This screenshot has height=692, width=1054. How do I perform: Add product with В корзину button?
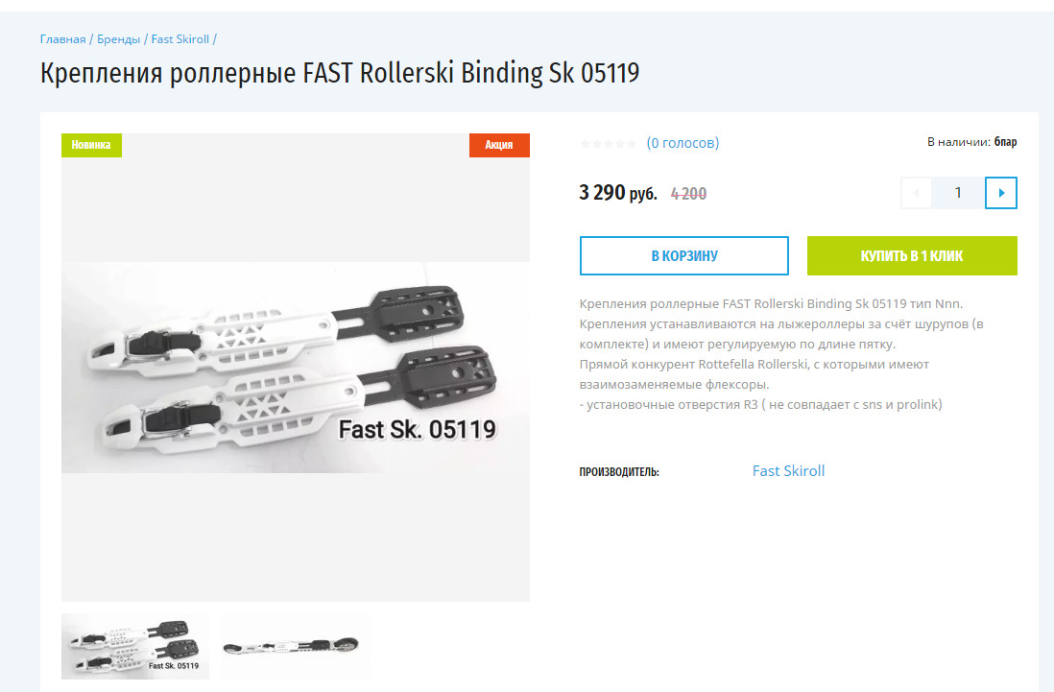[683, 256]
